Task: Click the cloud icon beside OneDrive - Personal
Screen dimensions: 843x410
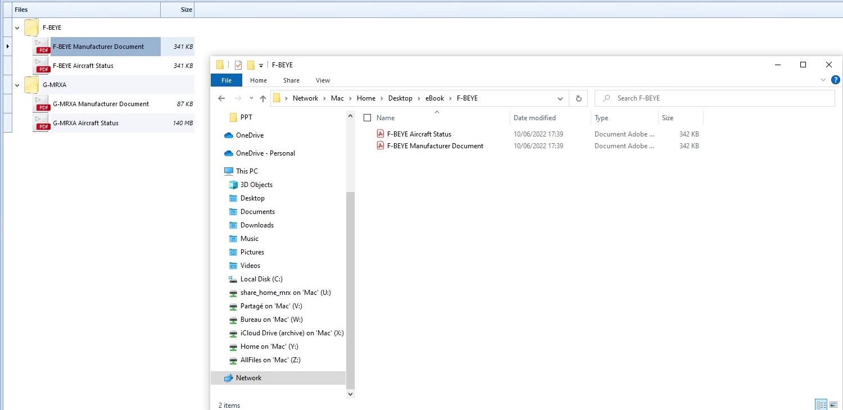Action: click(x=228, y=153)
